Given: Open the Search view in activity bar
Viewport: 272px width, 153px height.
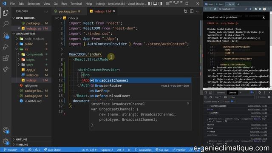Looking at the screenshot, I should pos(6,24).
